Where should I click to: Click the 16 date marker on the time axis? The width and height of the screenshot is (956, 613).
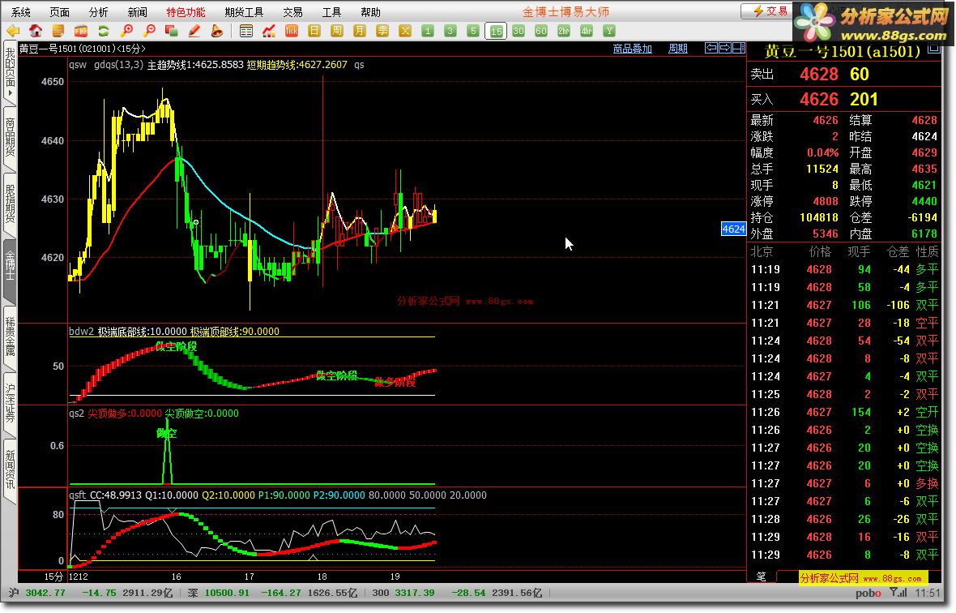pyautogui.click(x=176, y=577)
